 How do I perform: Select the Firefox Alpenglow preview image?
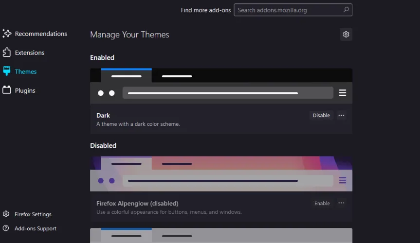221,174
